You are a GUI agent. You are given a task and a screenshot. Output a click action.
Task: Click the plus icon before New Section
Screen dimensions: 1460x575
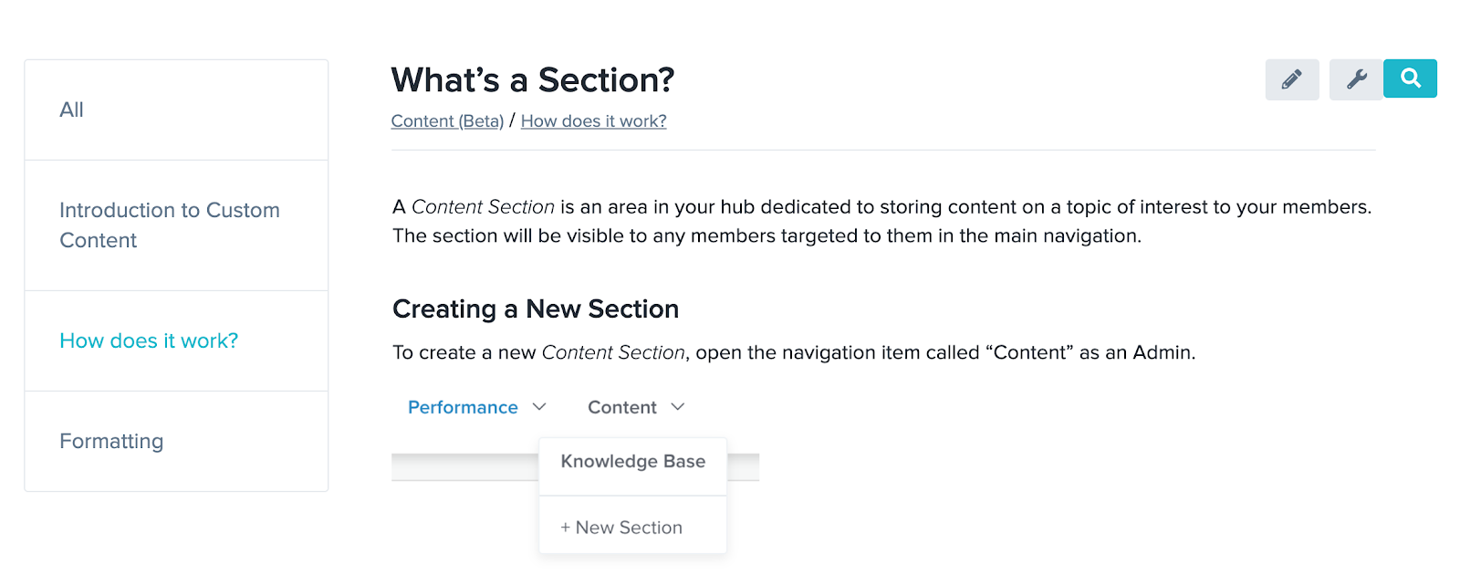click(565, 528)
